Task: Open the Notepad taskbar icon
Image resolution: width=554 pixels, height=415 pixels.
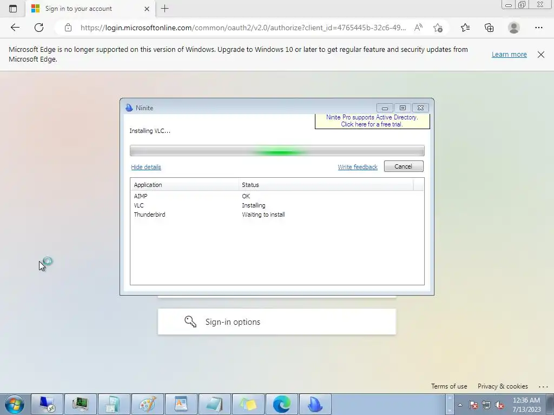Action: [214, 404]
